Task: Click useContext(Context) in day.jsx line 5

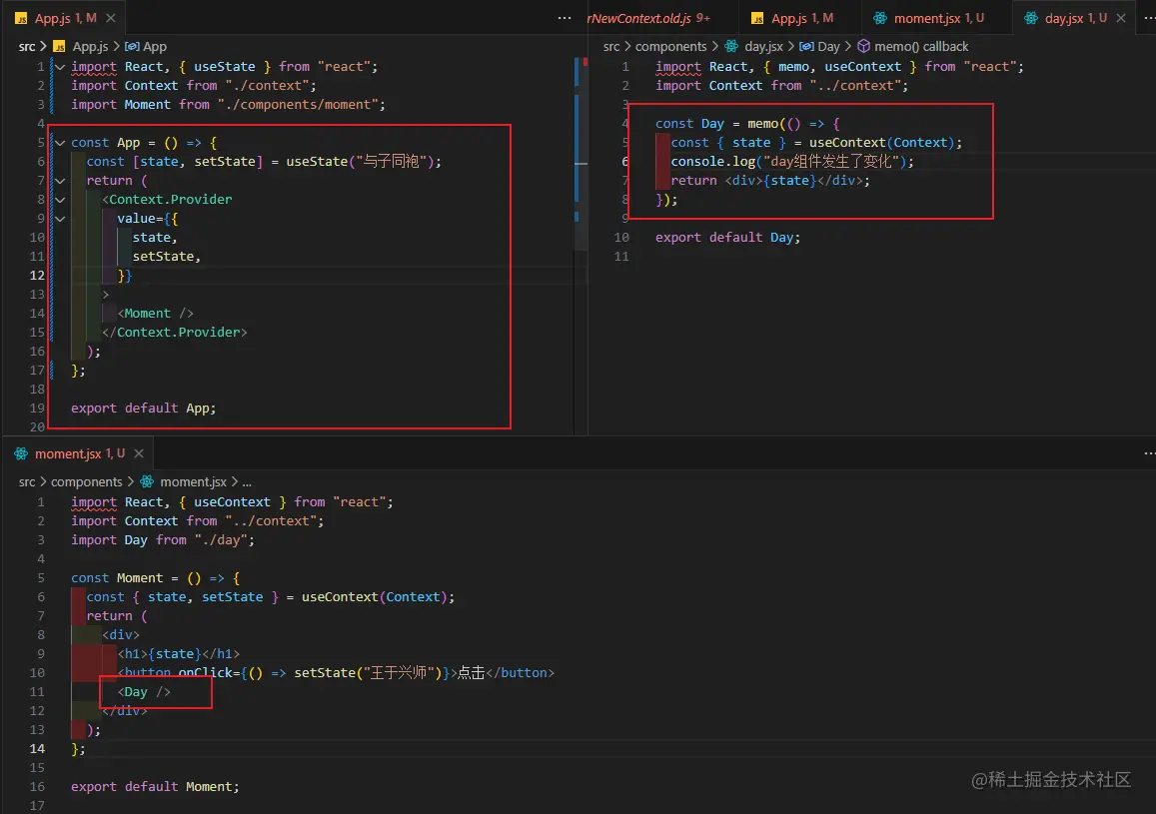Action: coord(881,142)
